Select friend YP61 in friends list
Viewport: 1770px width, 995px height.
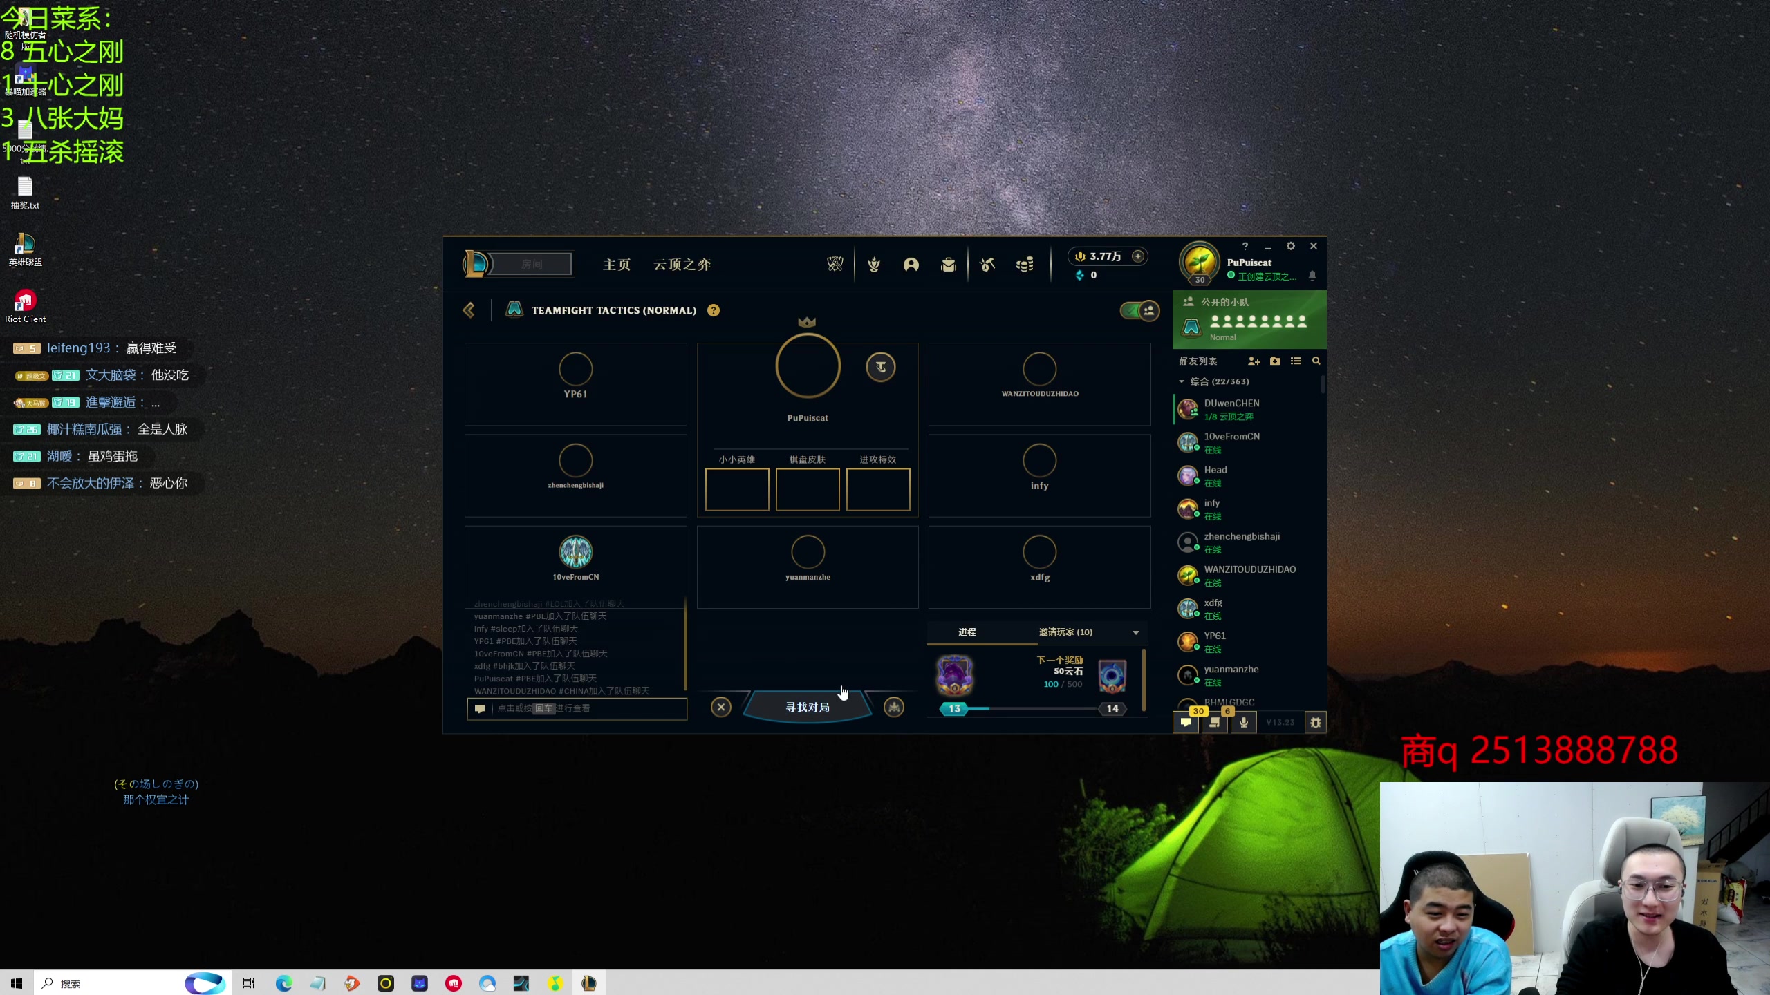1249,642
